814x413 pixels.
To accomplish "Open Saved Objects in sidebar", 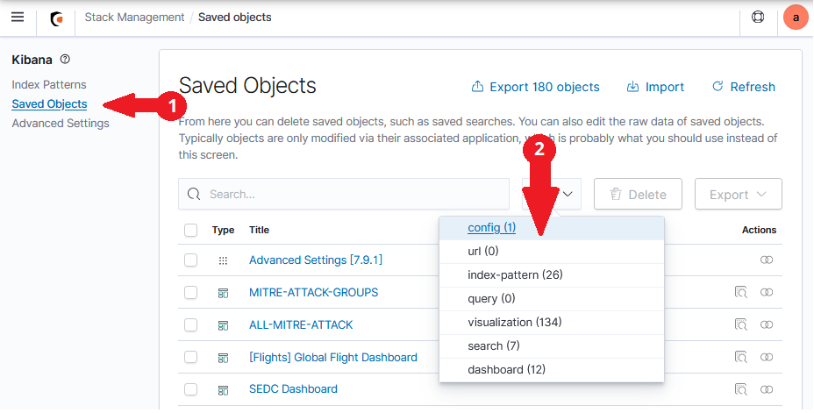I will coord(49,103).
